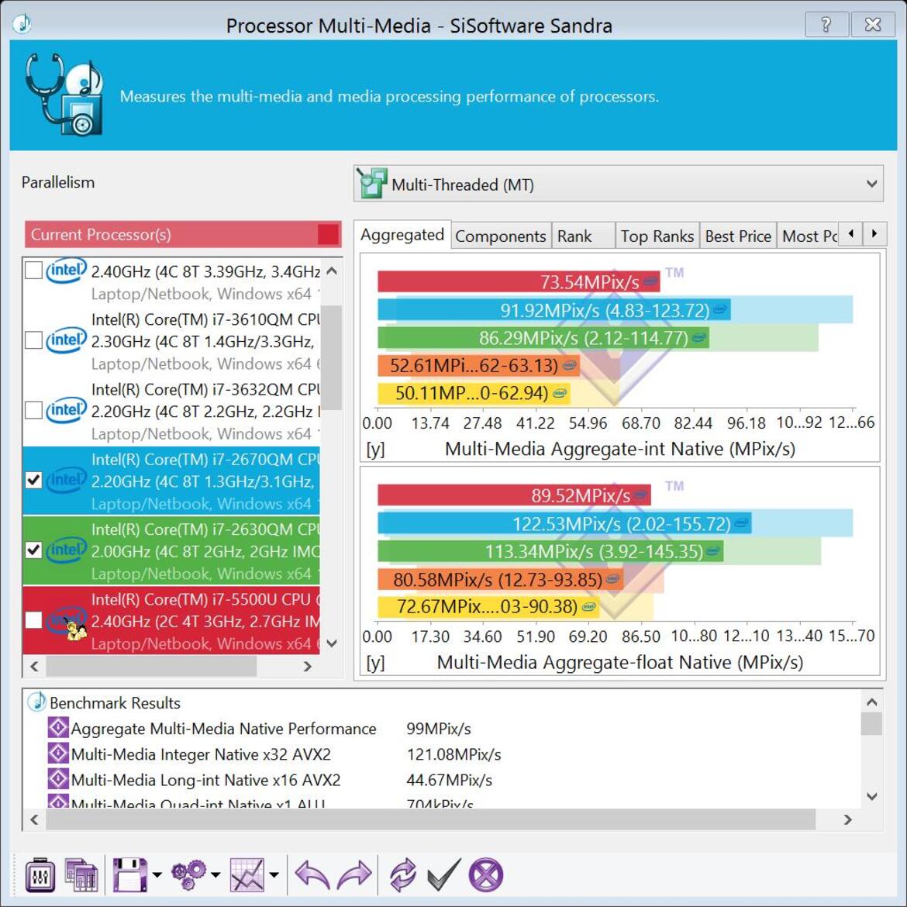907x907 pixels.
Task: Click the line chart view icon
Action: click(247, 874)
